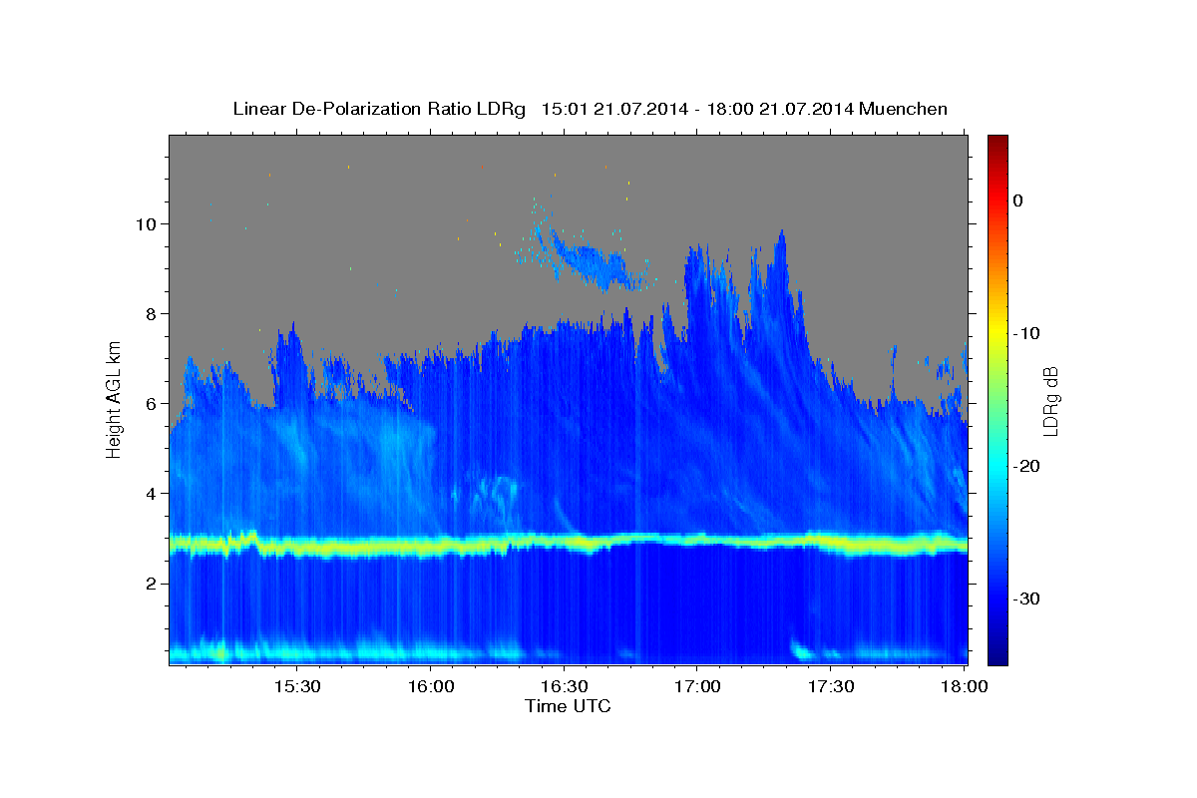Viewport: 1197px width, 798px height.
Task: Click the cyan region of the colorbar
Action: click(997, 466)
